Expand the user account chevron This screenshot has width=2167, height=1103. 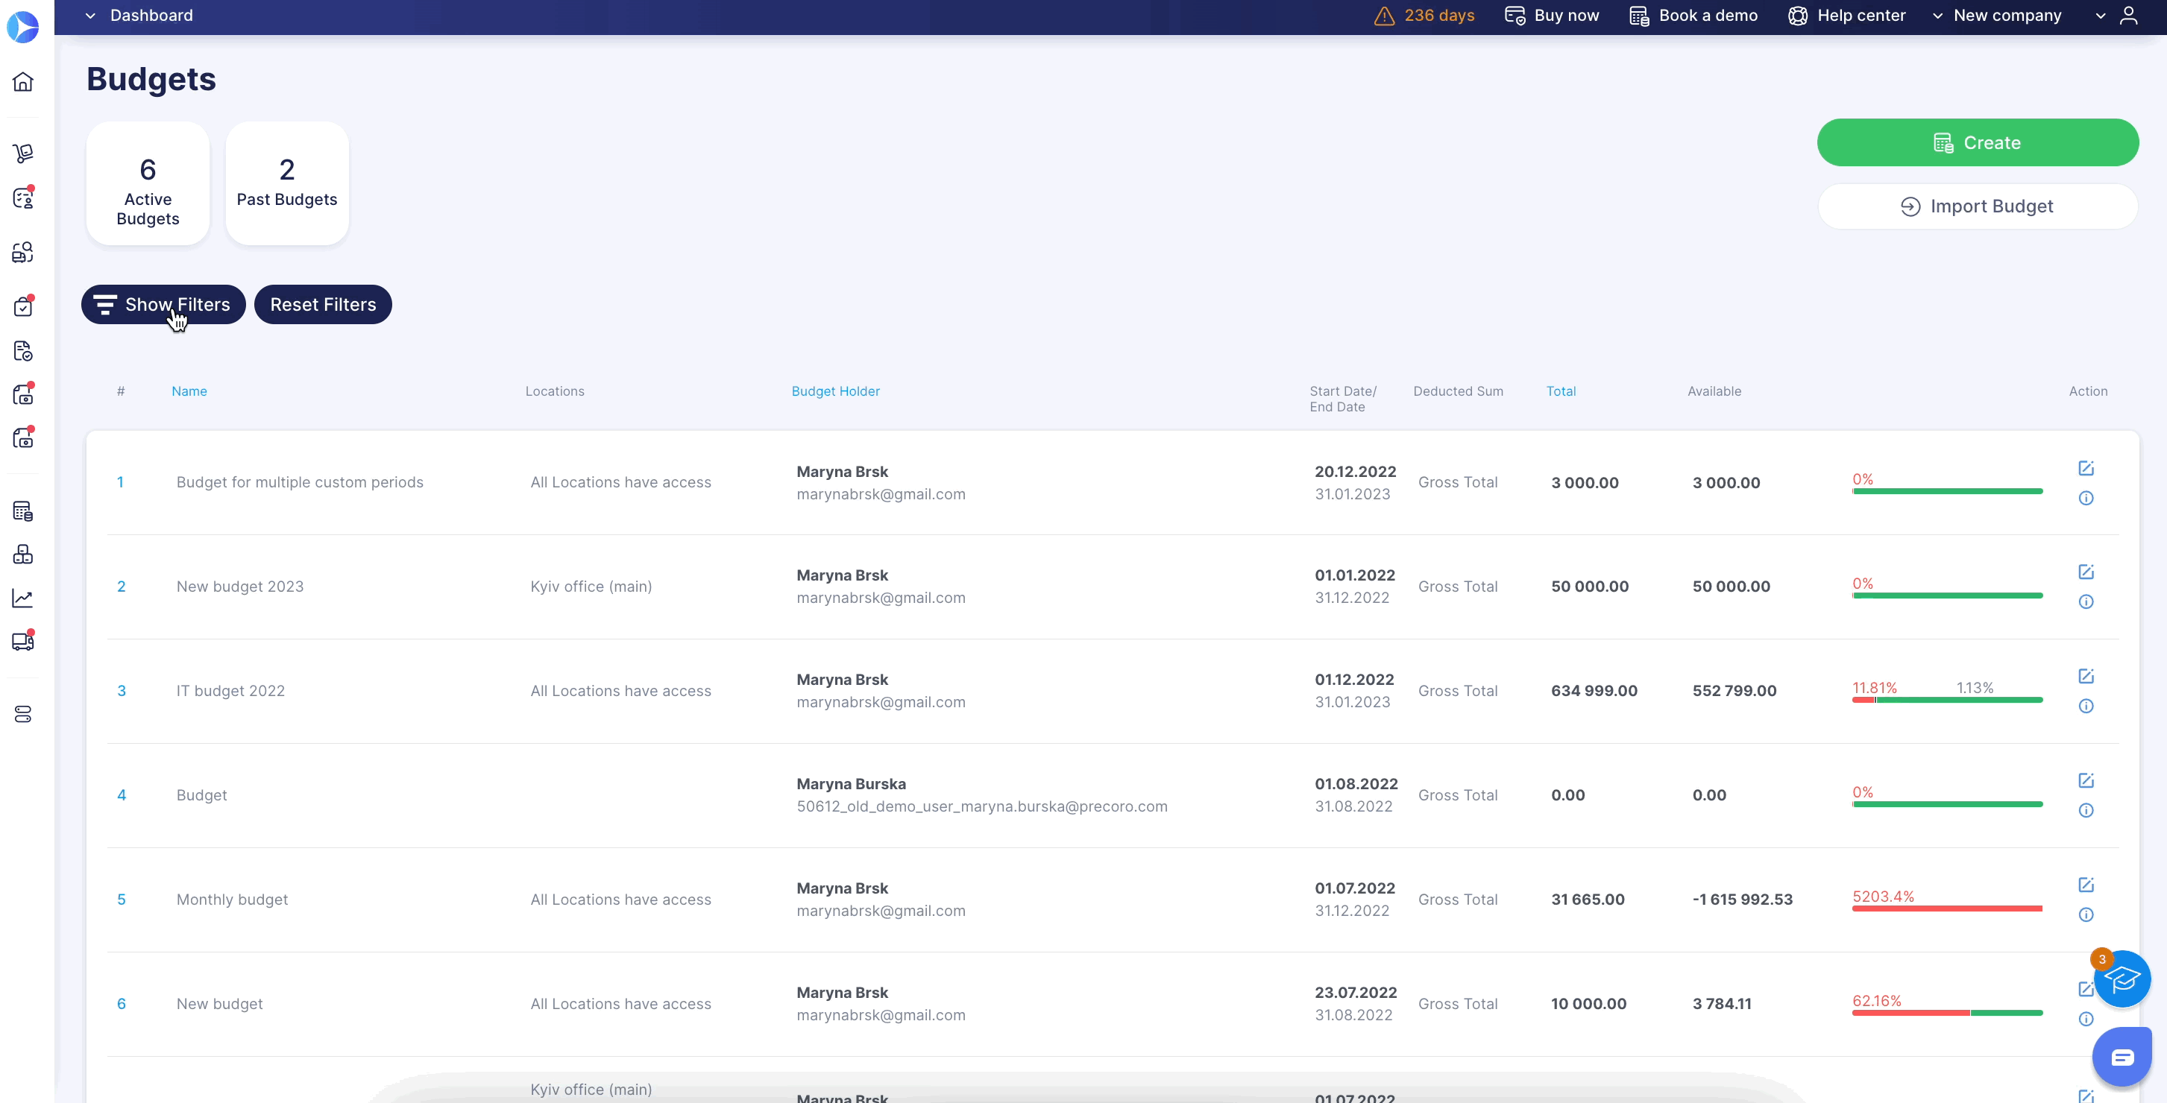coord(2101,16)
